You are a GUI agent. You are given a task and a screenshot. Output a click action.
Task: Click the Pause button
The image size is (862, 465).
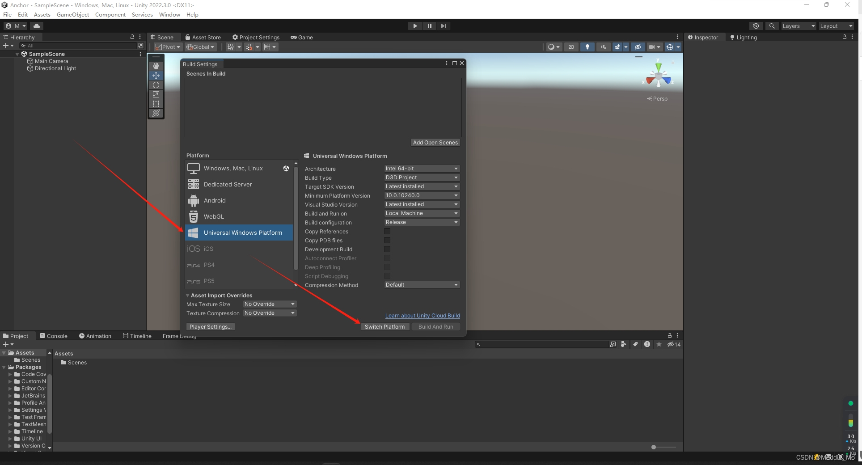[x=429, y=26]
